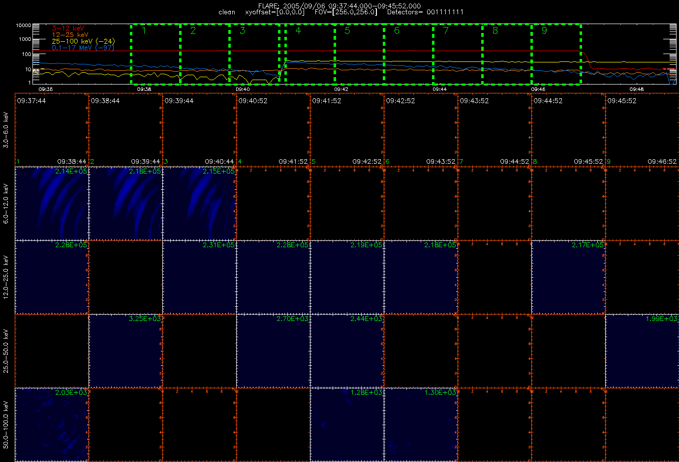Click the 12.0-25.0 keV row label
The image size is (679, 462).
click(6, 277)
